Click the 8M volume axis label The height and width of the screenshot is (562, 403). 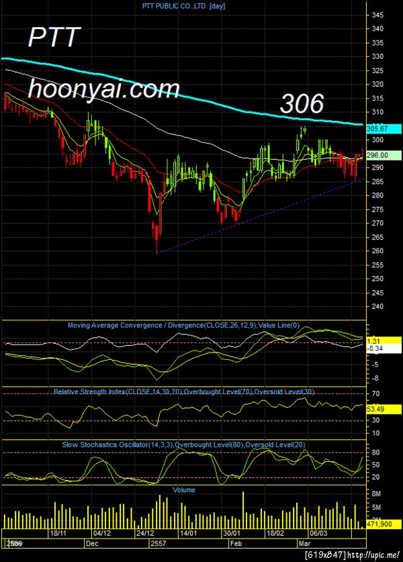[x=376, y=494]
